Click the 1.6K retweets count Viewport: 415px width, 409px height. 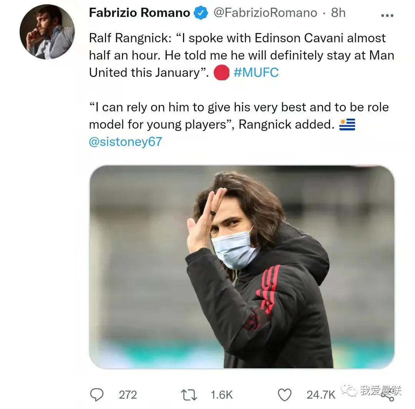(x=222, y=394)
